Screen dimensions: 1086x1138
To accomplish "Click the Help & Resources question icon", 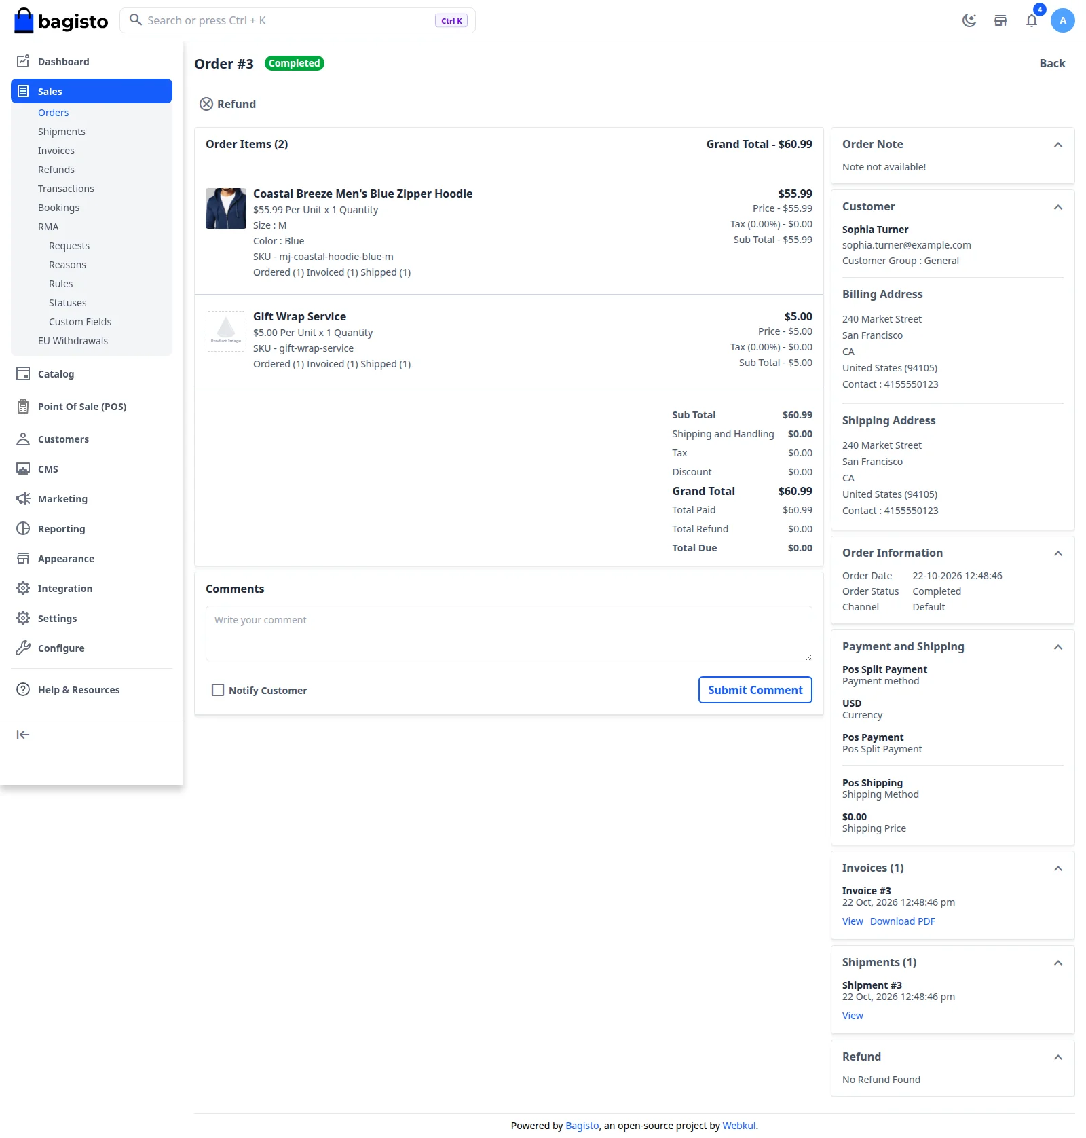I will coord(23,689).
